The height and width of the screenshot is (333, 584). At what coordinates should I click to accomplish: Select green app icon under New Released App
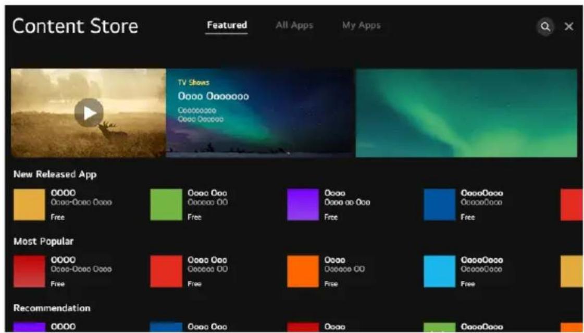pyautogui.click(x=166, y=204)
